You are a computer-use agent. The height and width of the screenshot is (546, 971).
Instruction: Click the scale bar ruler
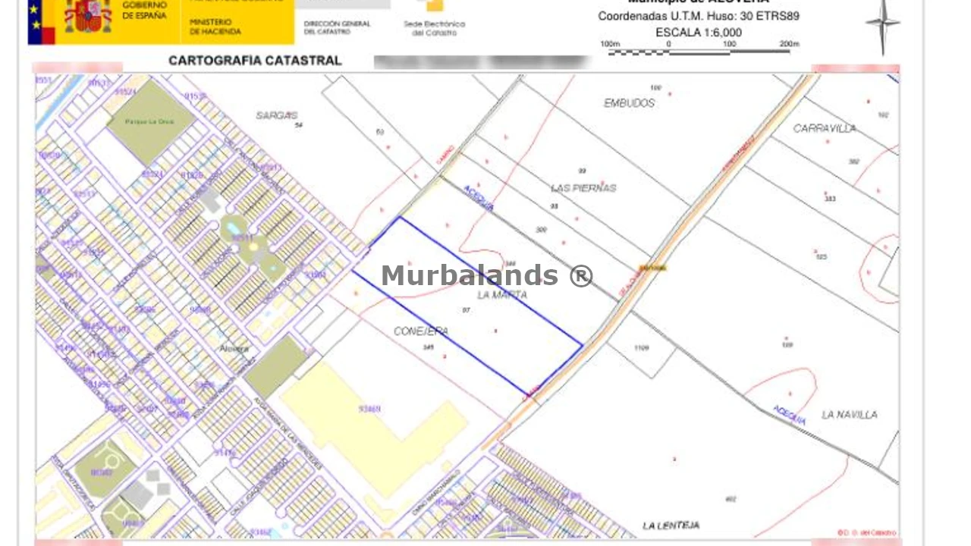coord(698,51)
